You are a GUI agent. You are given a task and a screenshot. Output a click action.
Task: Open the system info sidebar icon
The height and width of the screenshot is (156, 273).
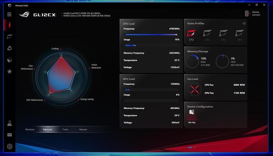(9, 25)
